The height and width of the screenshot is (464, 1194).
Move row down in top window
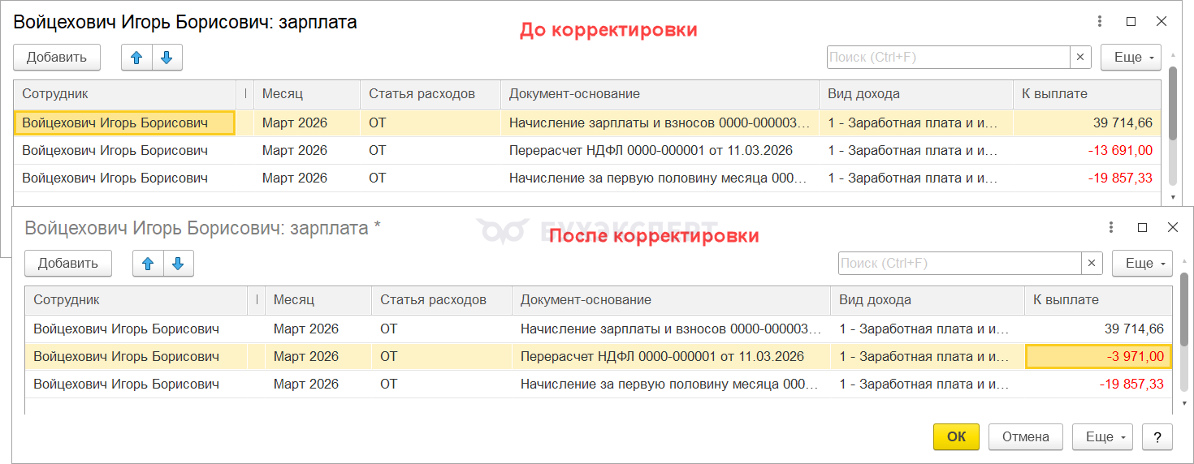(x=167, y=58)
